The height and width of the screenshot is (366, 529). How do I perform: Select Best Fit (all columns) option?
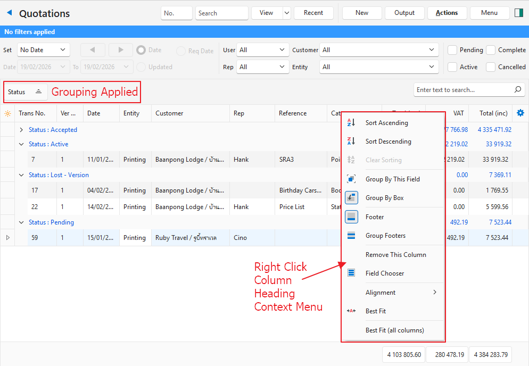(394, 330)
